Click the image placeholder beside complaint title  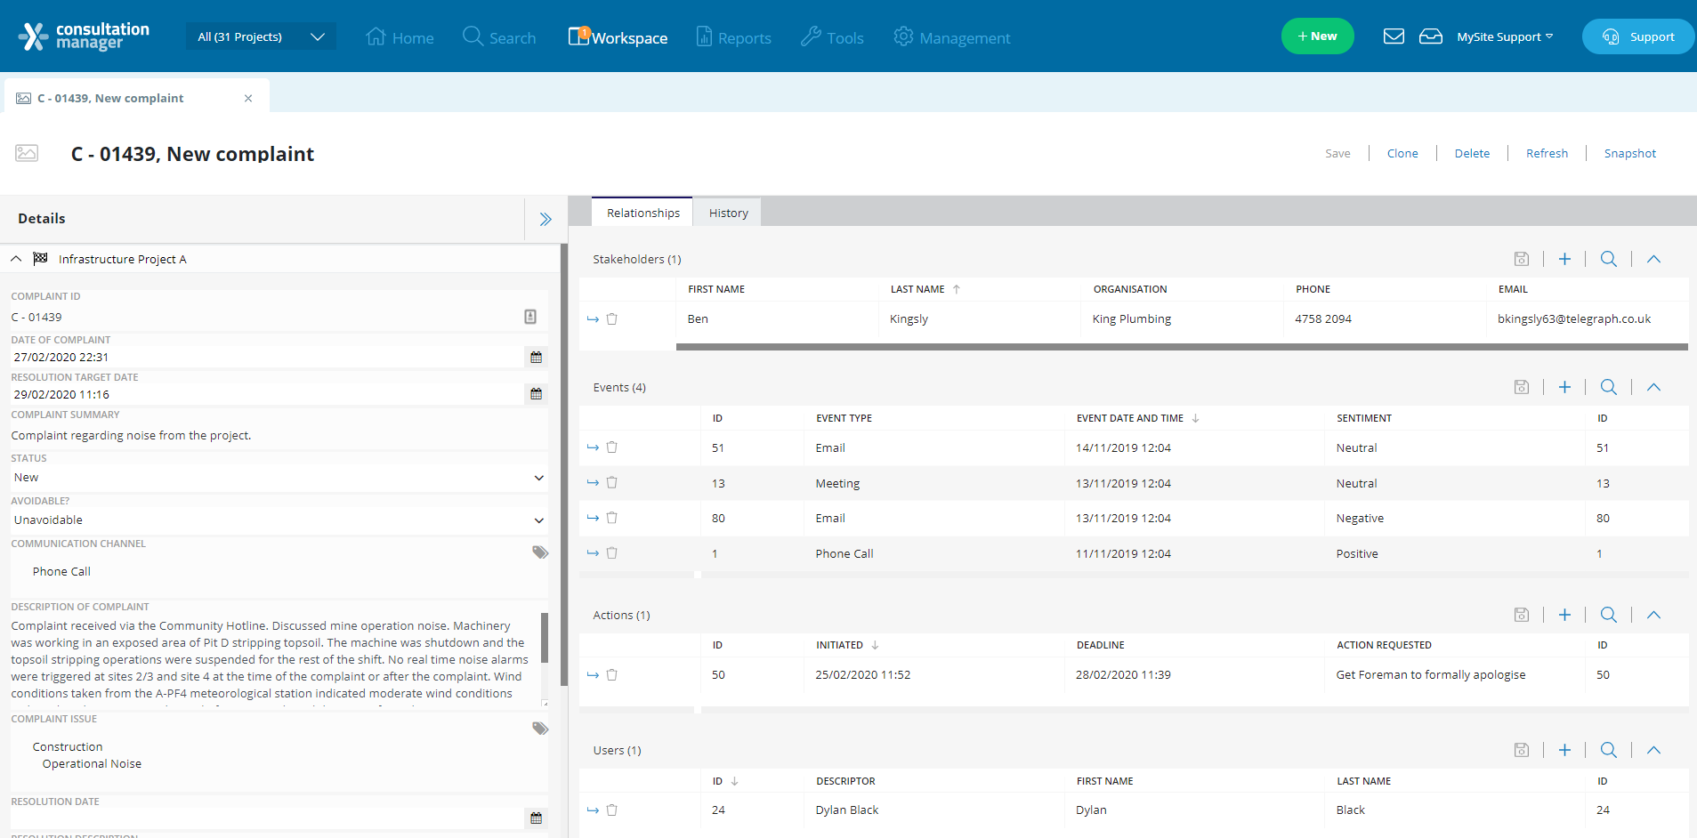tap(27, 153)
